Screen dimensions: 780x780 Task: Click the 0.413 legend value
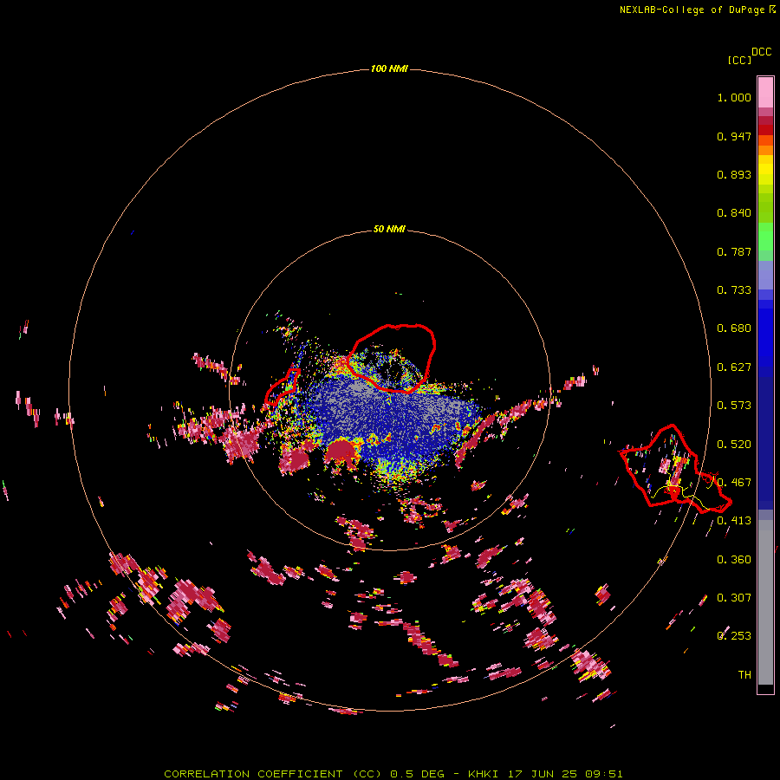pyautogui.click(x=734, y=521)
